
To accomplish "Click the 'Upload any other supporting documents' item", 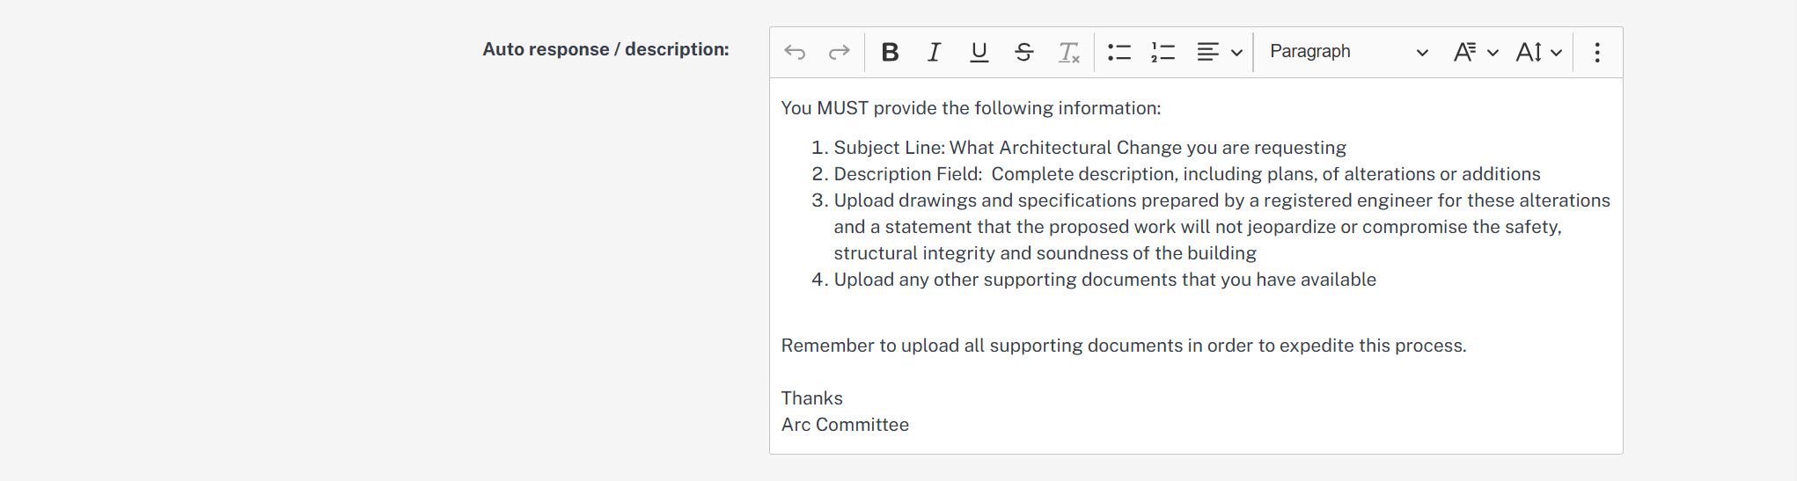I will [1105, 280].
